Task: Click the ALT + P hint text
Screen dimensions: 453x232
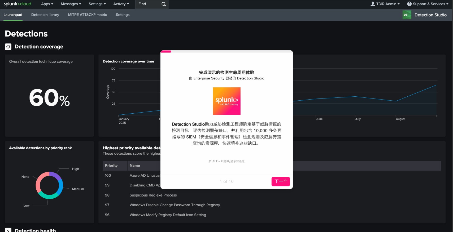Action: (x=227, y=161)
